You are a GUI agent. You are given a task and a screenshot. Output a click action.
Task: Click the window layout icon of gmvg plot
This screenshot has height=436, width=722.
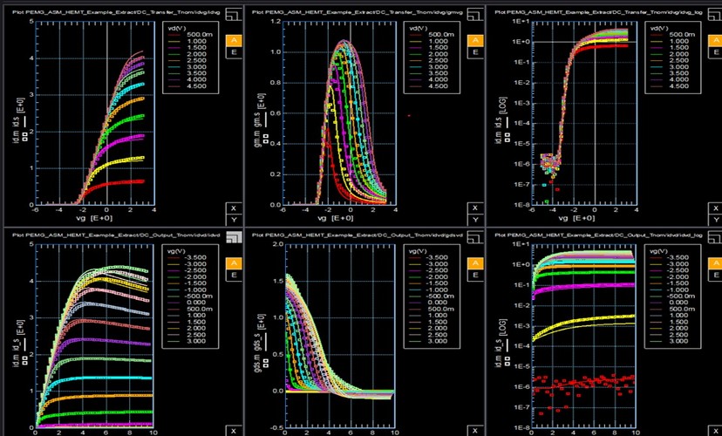pyautogui.click(x=475, y=14)
